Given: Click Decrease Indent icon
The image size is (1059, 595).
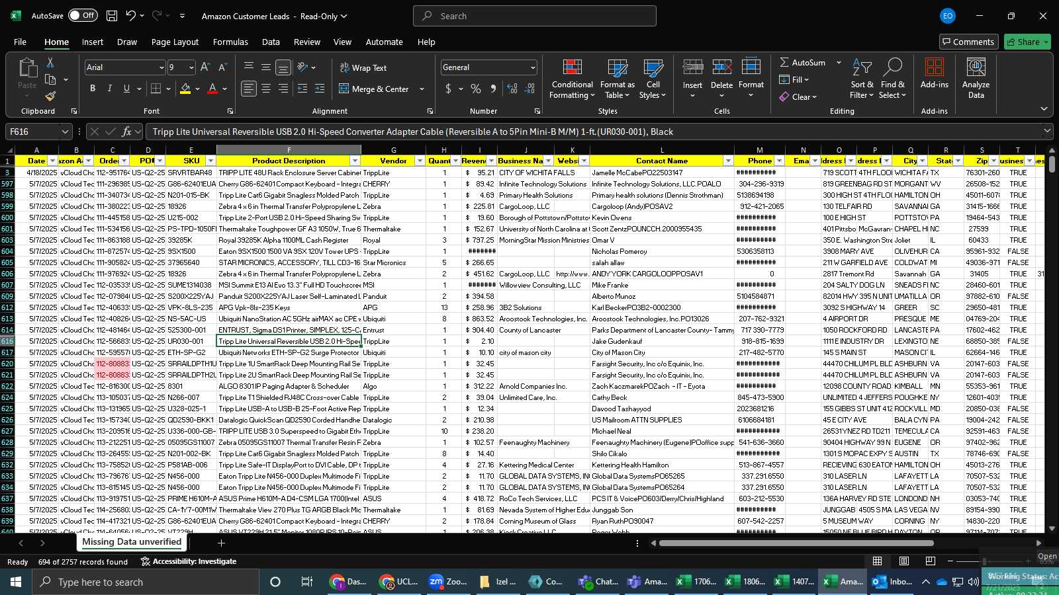Looking at the screenshot, I should pyautogui.click(x=302, y=89).
